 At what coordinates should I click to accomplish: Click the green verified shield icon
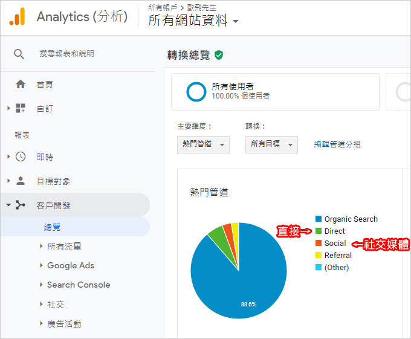point(219,55)
